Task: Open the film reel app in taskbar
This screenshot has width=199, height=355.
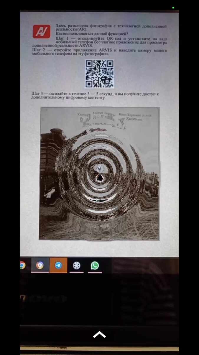Action: click(76, 265)
